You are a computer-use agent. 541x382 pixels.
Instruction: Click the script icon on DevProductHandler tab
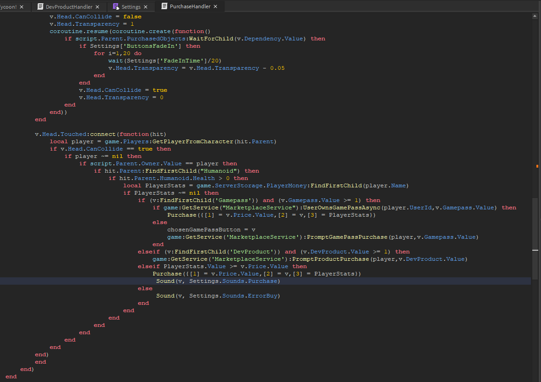click(40, 6)
